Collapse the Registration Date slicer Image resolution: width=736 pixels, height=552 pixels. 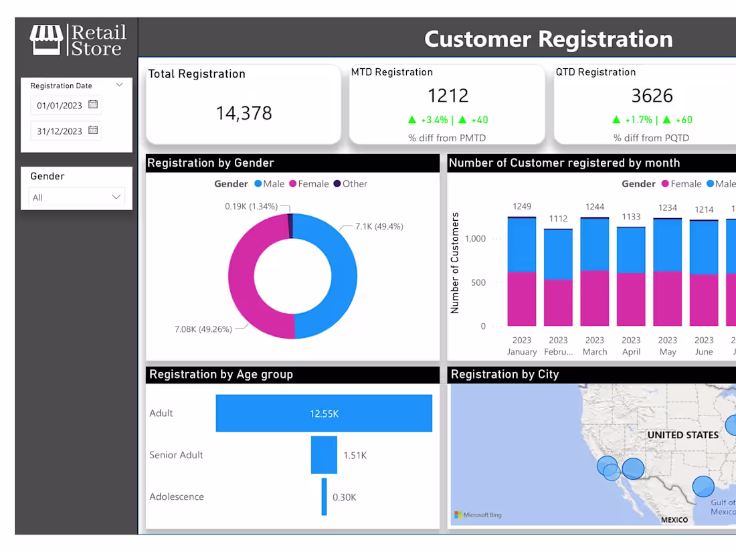pos(119,85)
